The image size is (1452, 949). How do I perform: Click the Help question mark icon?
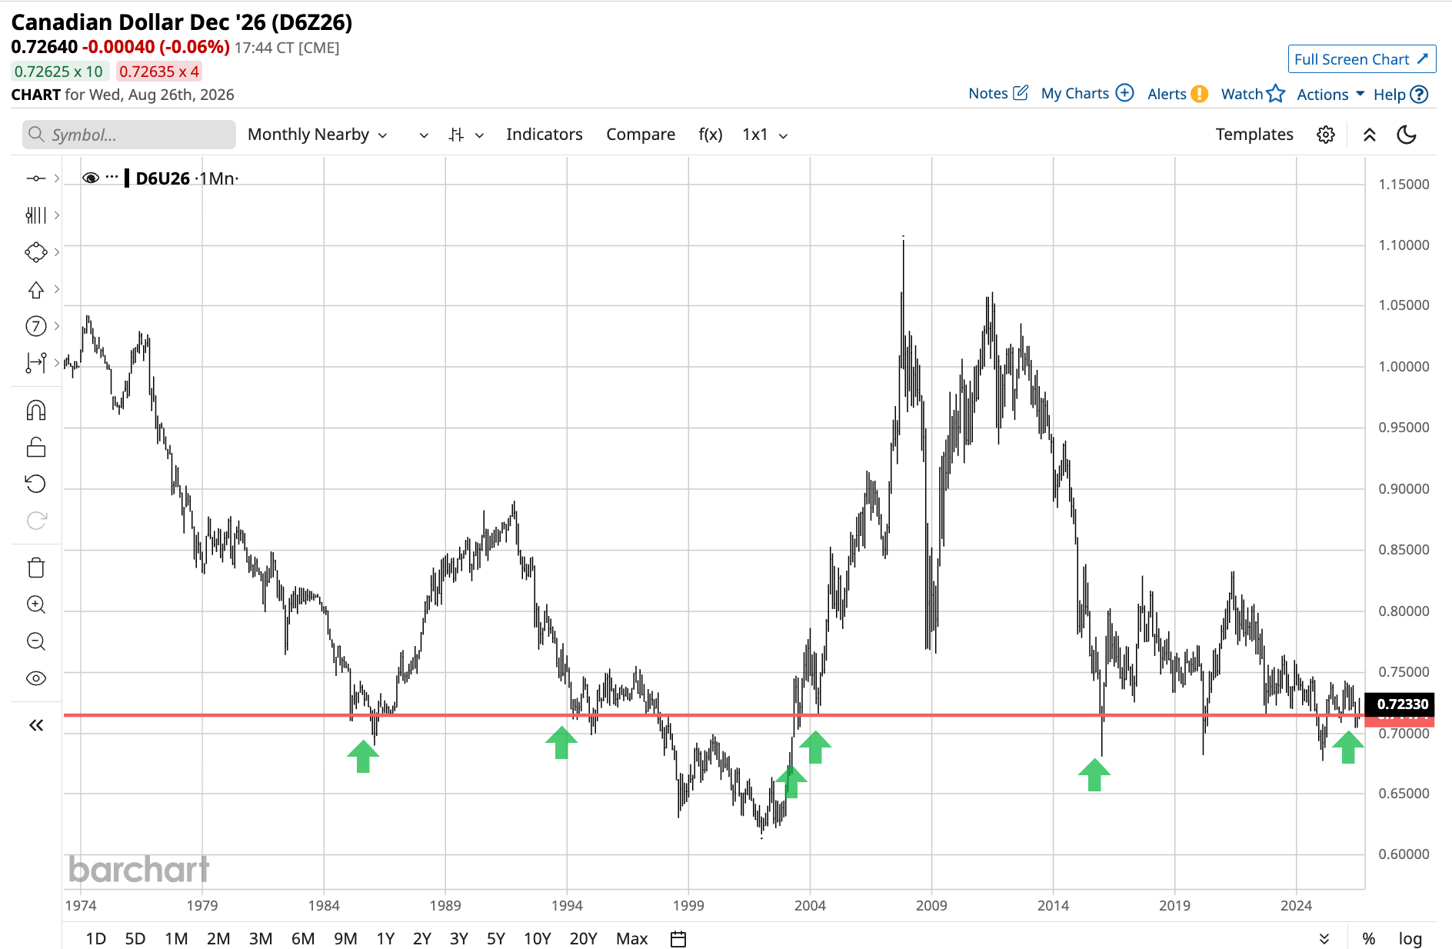(x=1420, y=95)
